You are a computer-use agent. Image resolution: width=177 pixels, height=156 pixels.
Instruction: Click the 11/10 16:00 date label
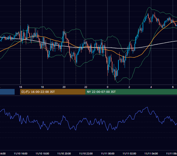click(x=21, y=154)
